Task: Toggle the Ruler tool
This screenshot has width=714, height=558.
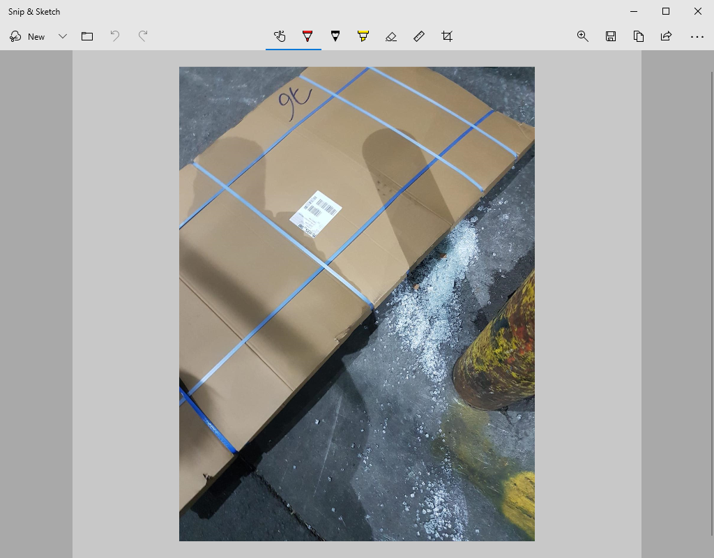Action: point(419,36)
